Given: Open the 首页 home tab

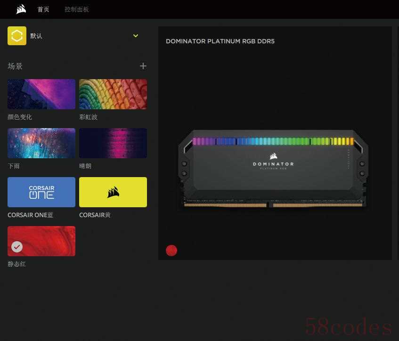Looking at the screenshot, I should pyautogui.click(x=43, y=9).
